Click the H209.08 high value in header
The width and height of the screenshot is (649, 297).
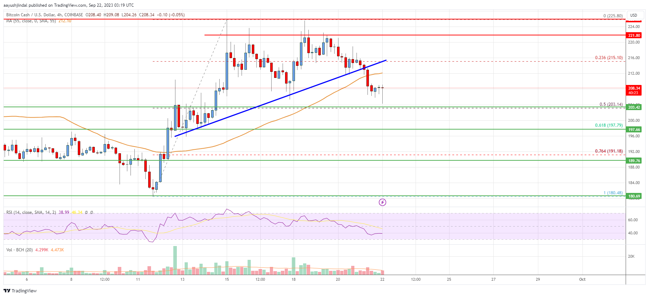[111, 15]
